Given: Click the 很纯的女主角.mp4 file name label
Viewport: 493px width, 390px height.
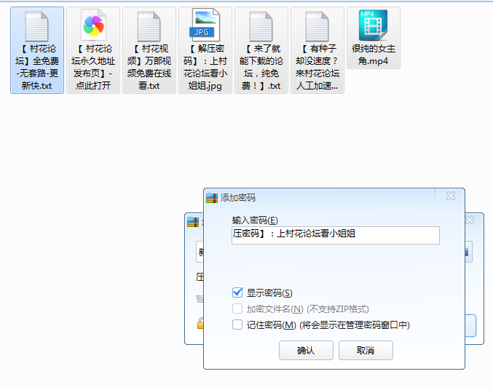Looking at the screenshot, I should point(373,55).
